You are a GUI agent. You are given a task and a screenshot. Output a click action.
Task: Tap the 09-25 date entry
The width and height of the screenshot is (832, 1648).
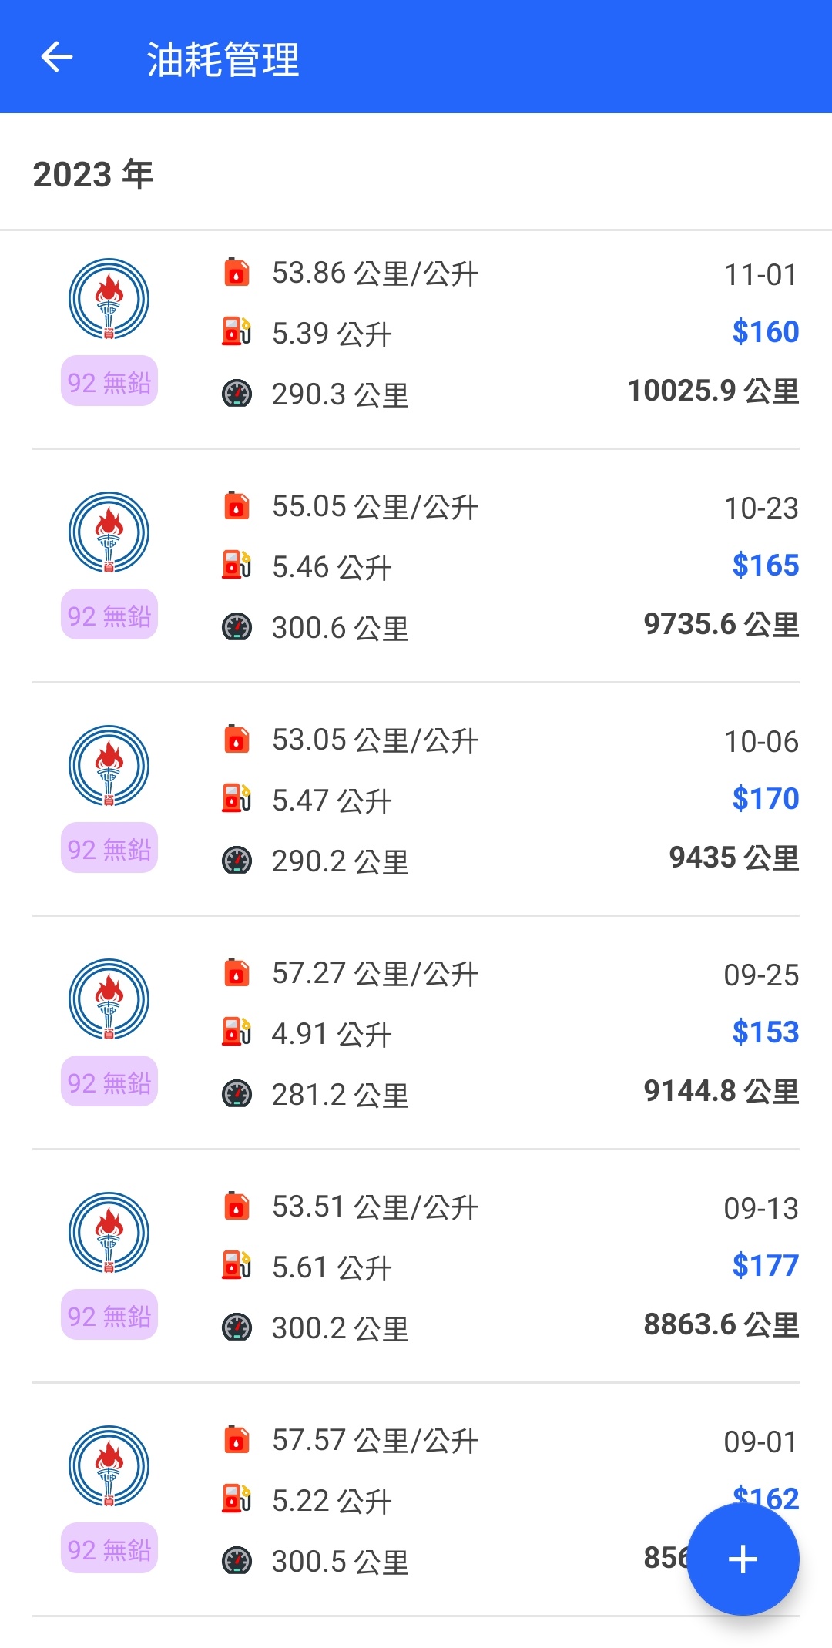(760, 975)
